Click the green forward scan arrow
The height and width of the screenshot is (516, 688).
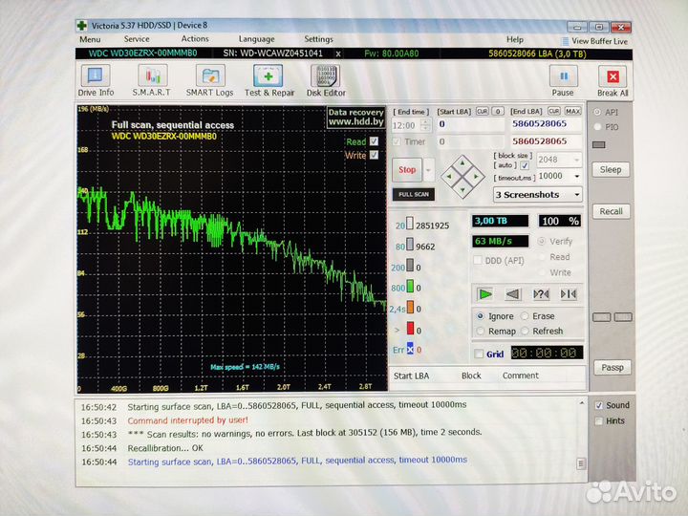486,293
